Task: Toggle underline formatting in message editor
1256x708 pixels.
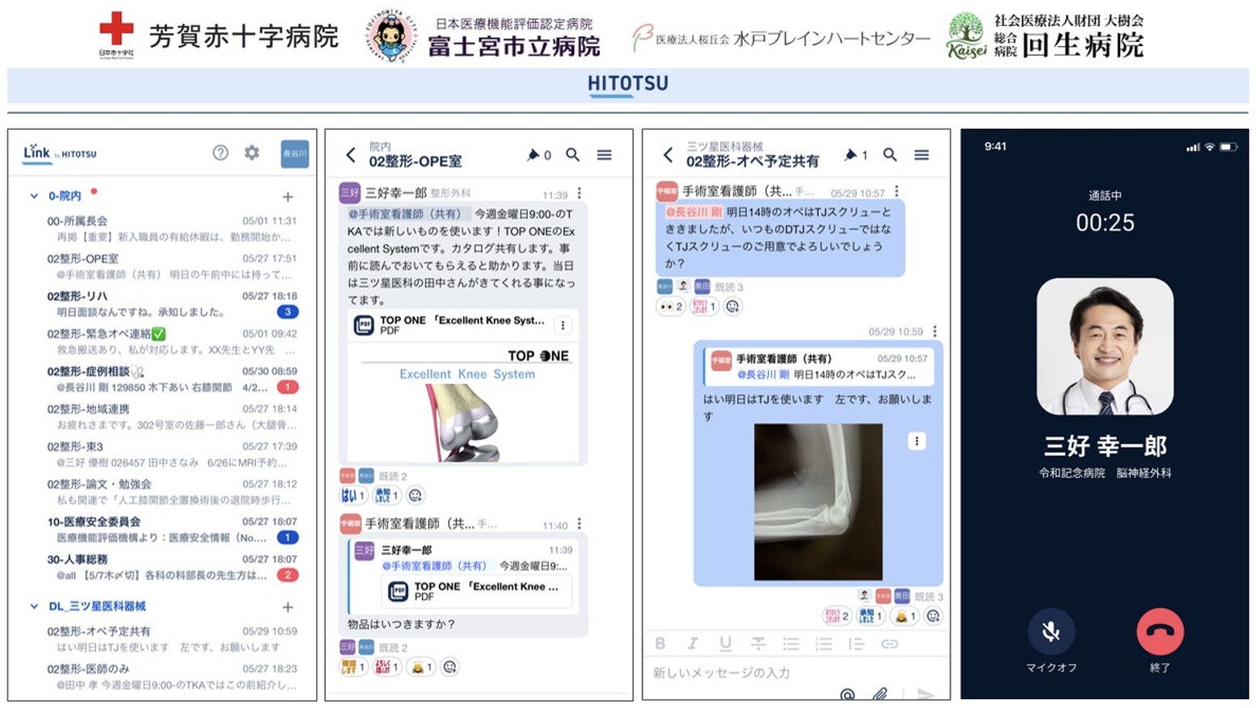Action: (x=725, y=643)
